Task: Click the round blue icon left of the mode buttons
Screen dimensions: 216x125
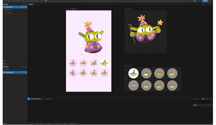Action: 195,1
